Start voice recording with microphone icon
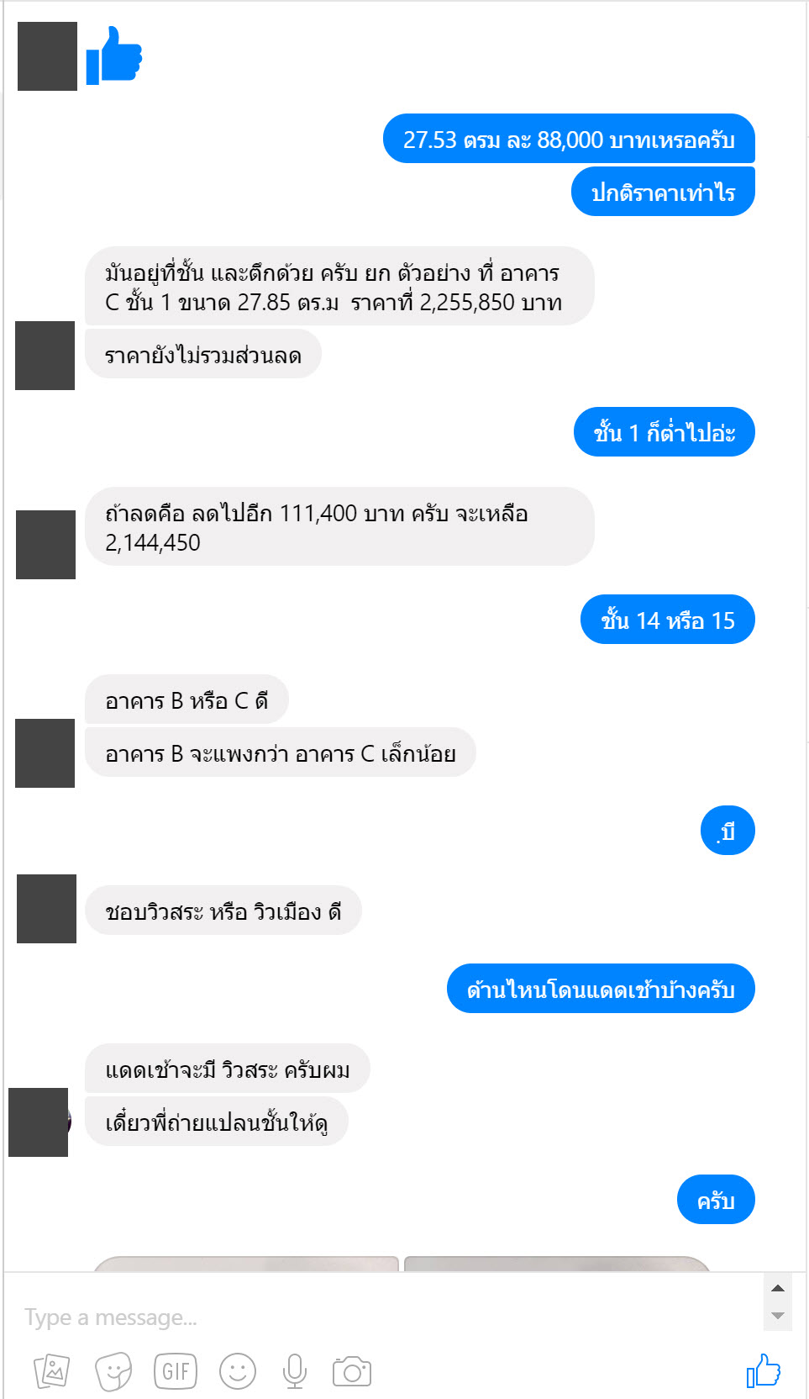This screenshot has width=809, height=1399. pos(295,1371)
